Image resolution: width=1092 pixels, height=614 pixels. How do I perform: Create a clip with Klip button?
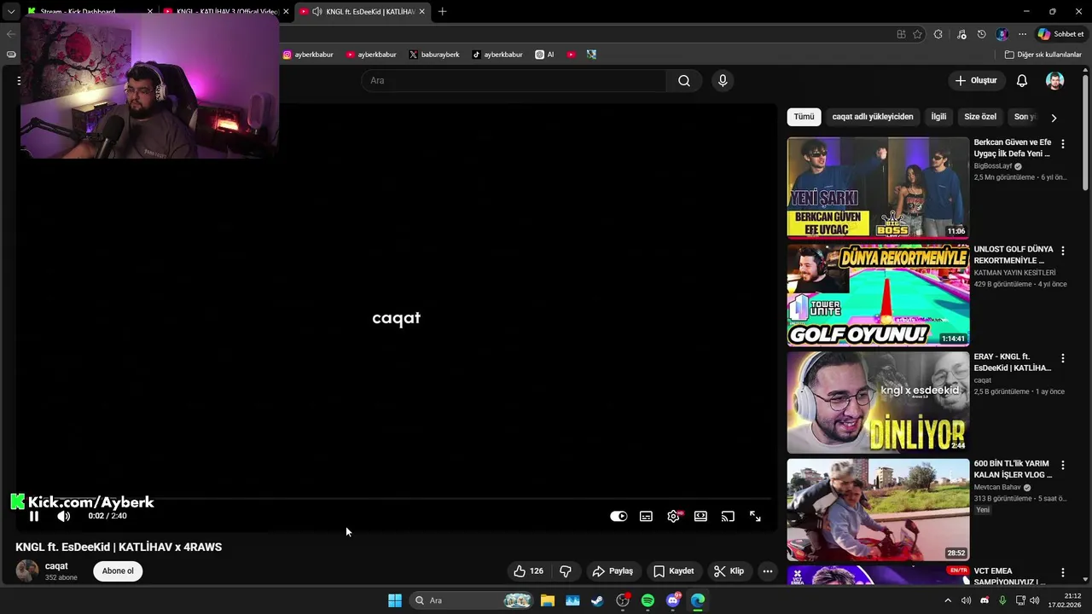729,571
